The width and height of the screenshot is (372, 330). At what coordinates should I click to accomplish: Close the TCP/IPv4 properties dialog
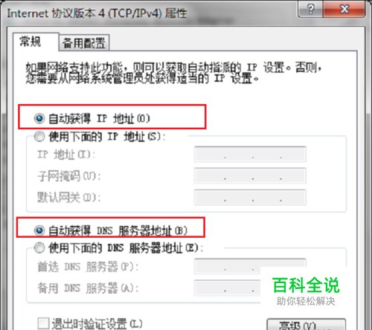pyautogui.click(x=344, y=10)
